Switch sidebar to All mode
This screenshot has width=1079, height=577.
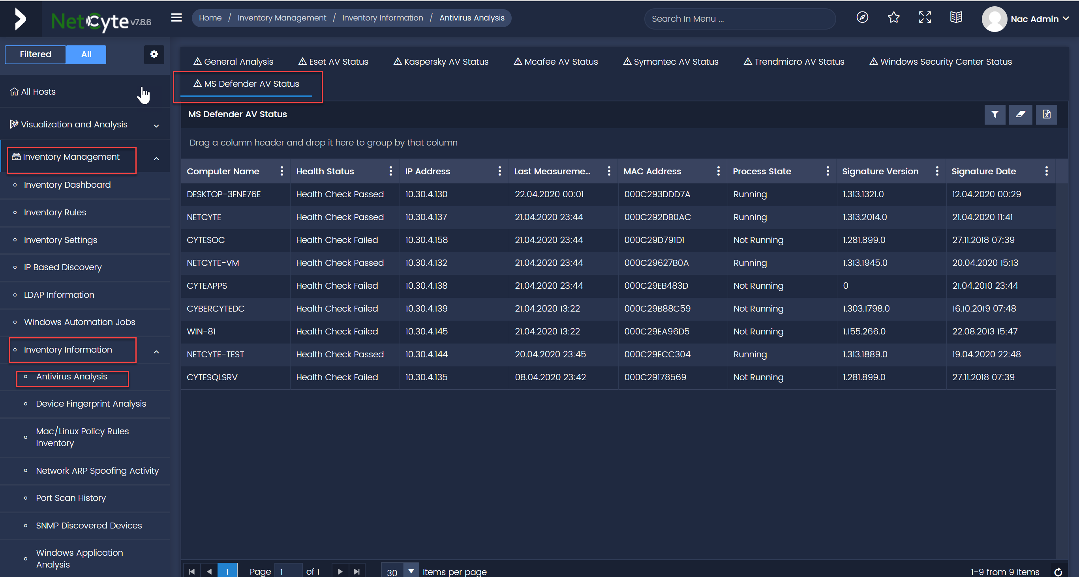86,54
